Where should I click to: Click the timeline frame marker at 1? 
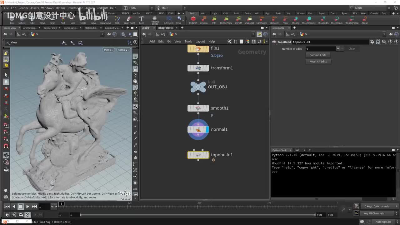coord(62,204)
